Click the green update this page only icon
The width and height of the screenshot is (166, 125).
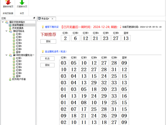click(22, 2)
